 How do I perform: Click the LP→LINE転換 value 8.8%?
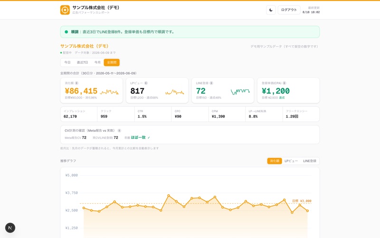click(253, 117)
